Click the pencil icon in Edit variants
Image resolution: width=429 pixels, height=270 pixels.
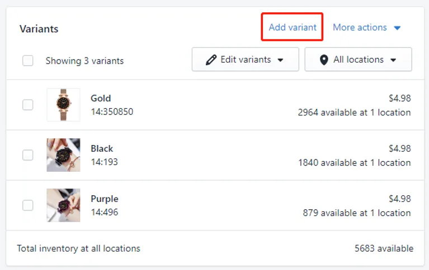[211, 60]
